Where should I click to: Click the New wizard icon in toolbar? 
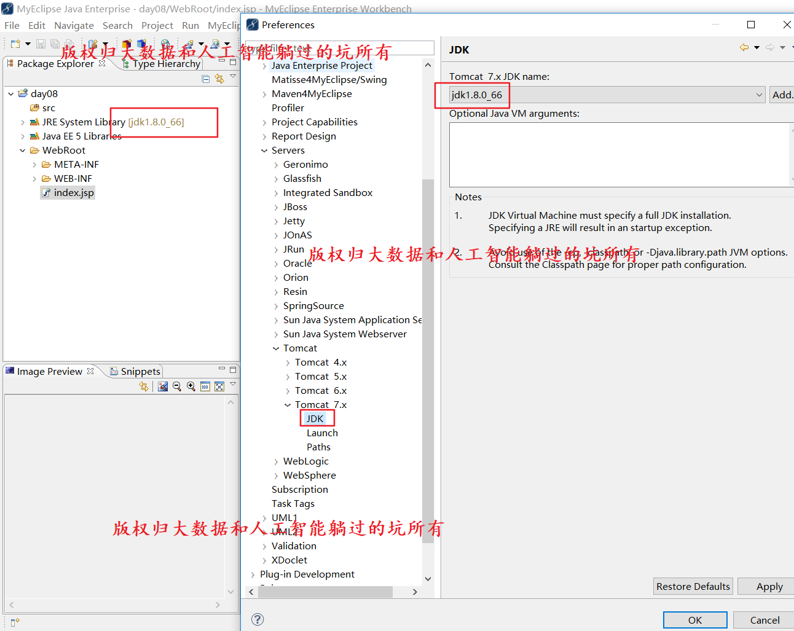click(x=15, y=44)
